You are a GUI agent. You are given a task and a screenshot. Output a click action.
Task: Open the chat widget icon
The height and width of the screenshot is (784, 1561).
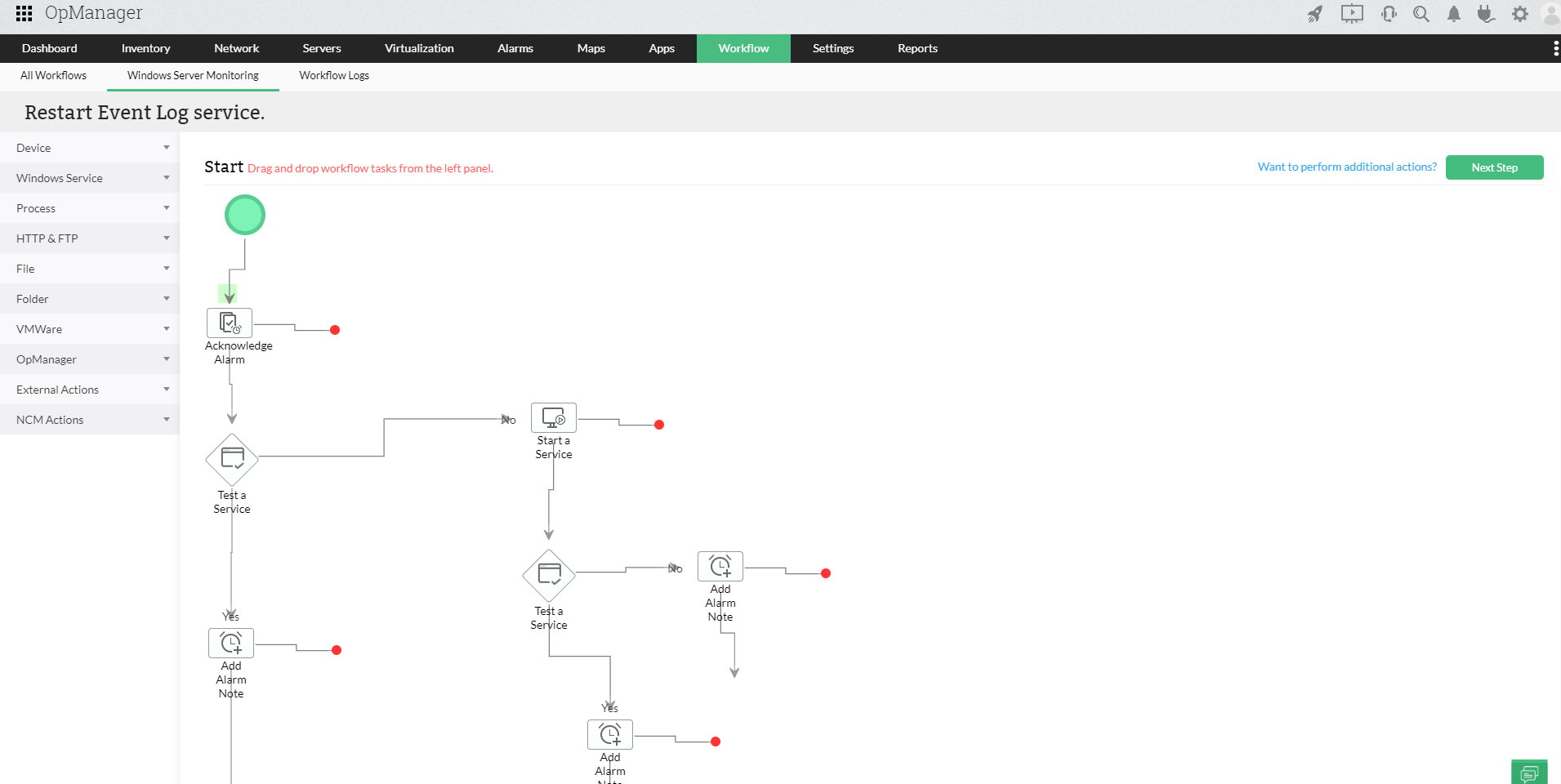point(1529,773)
